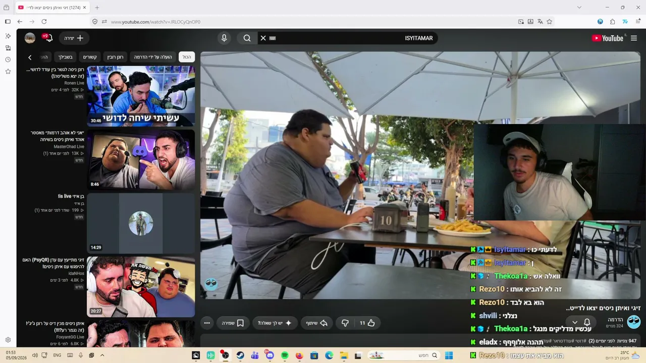Open the הדרמה channel name link
Screen dimensions: 646x363
(615, 320)
